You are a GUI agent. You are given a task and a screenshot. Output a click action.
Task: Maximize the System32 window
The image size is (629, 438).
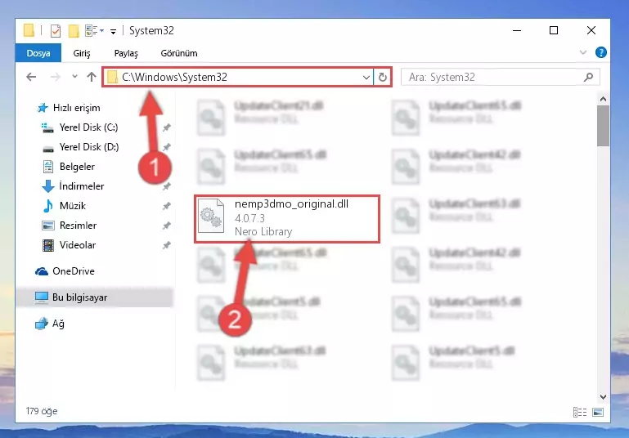554,30
